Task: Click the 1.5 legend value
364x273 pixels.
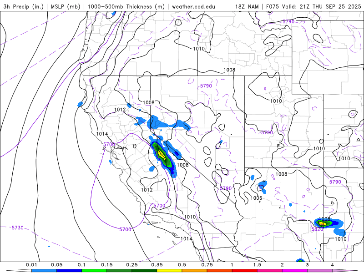Action: [257, 265]
